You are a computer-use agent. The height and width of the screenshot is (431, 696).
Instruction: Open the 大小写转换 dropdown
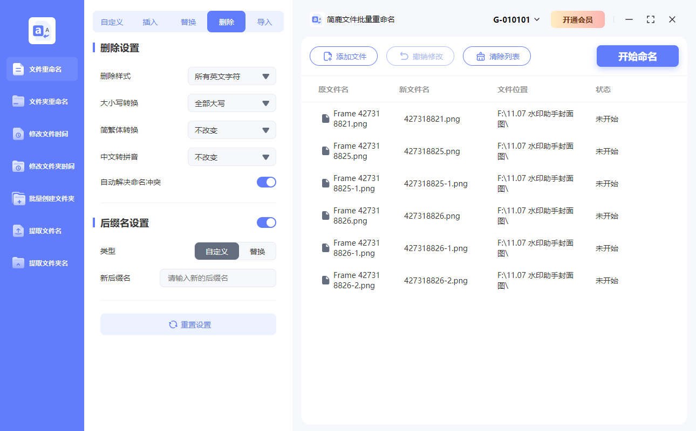(231, 103)
